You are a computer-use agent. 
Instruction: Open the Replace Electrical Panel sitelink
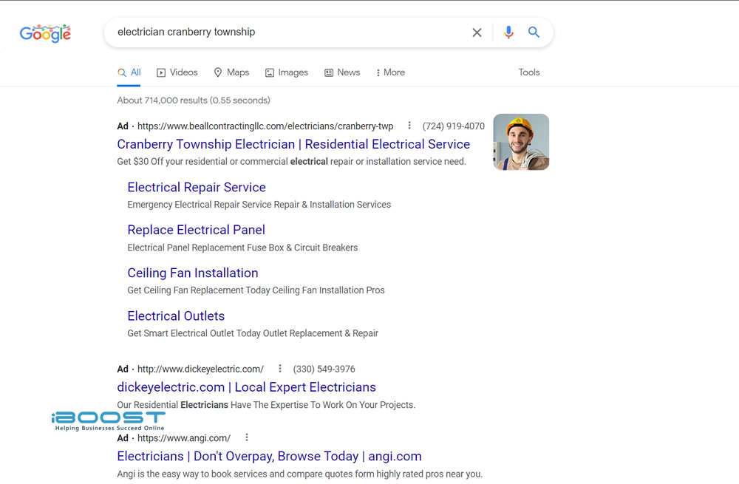pyautogui.click(x=196, y=230)
